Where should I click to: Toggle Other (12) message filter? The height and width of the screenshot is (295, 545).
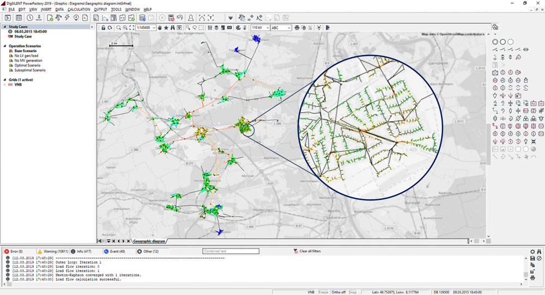(x=148, y=251)
